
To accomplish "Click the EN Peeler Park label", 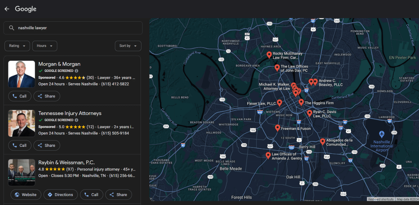I will point(403,57).
